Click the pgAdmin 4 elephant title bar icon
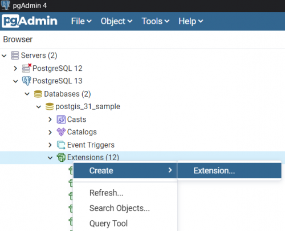Screen dimensions: 285x231 5,5
